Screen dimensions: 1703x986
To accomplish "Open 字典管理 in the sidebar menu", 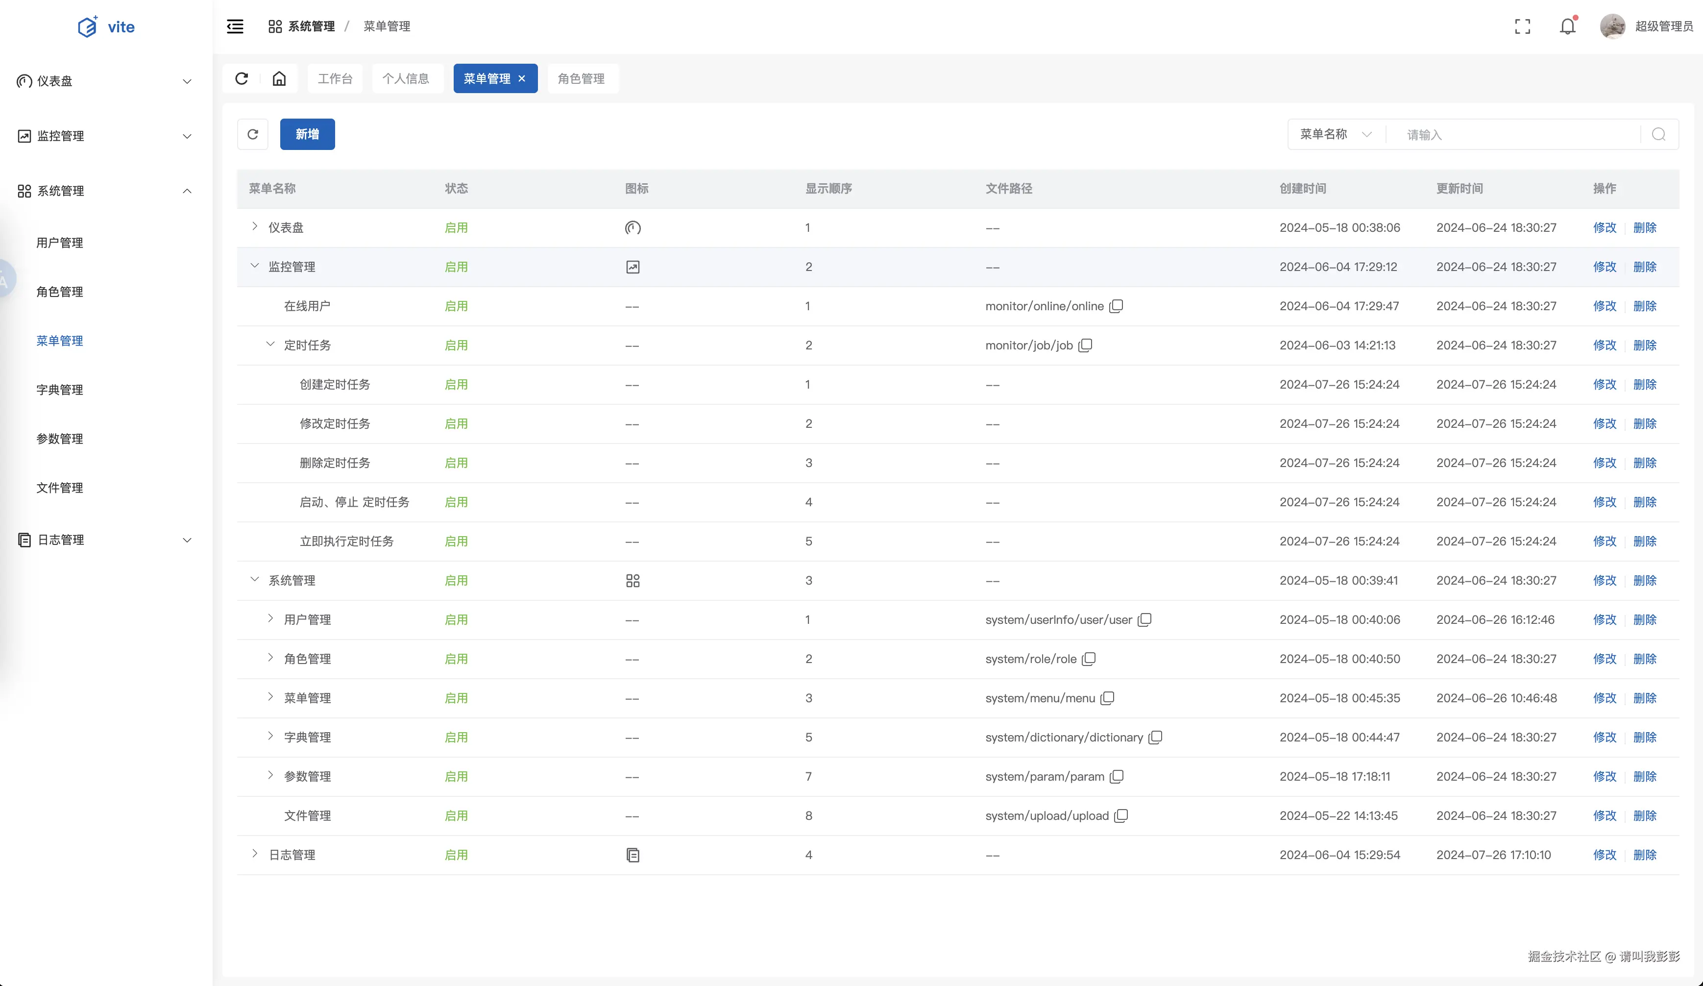I will point(59,389).
